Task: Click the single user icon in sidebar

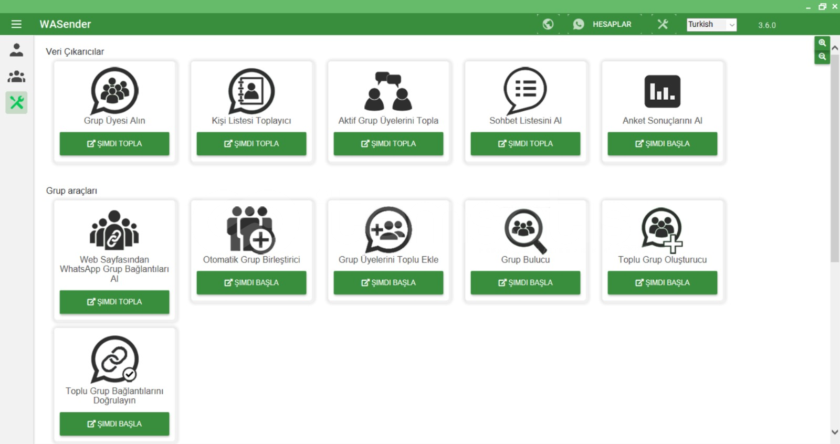Action: (x=16, y=50)
